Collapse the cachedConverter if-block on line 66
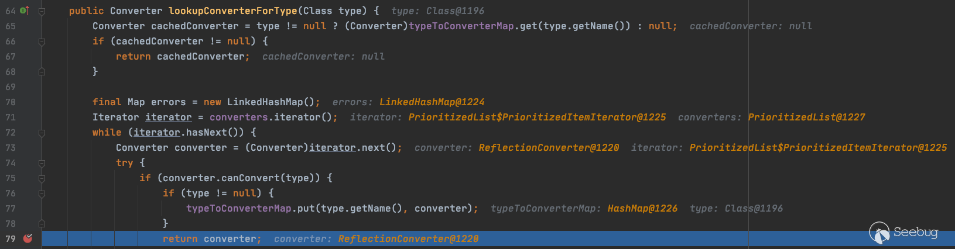The image size is (955, 249). 42,41
